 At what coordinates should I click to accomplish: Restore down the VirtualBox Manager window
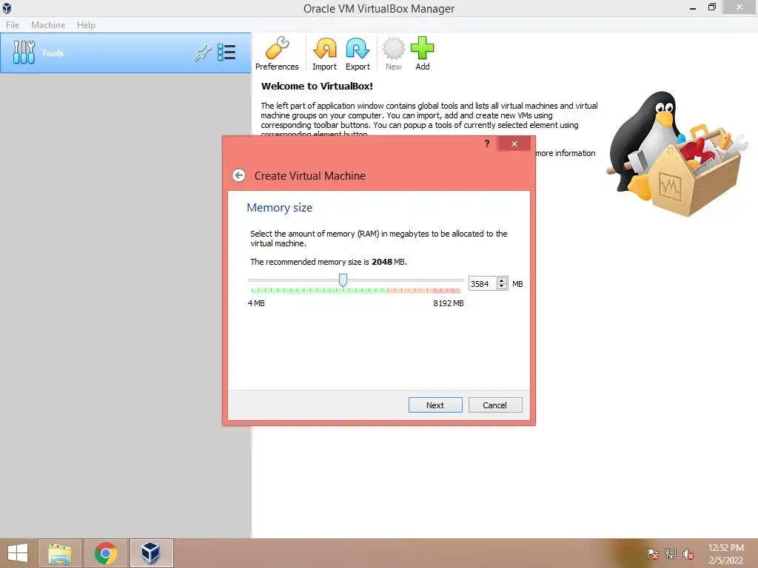pyautogui.click(x=712, y=7)
